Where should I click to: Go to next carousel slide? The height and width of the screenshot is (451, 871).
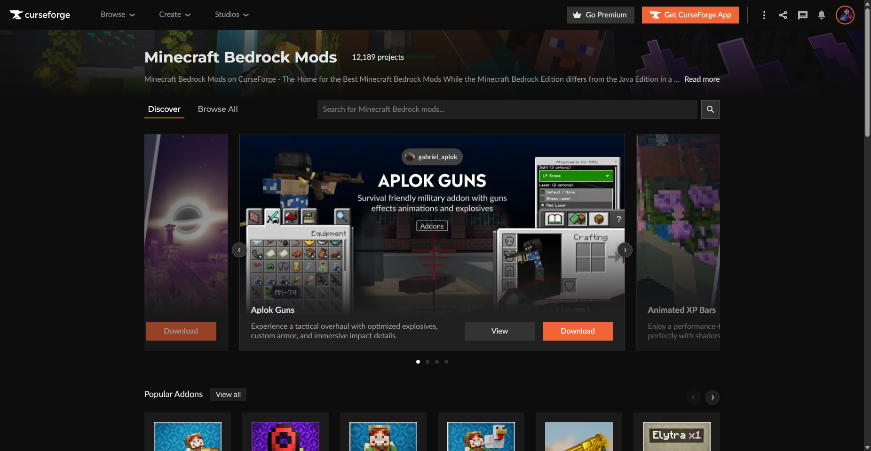625,250
